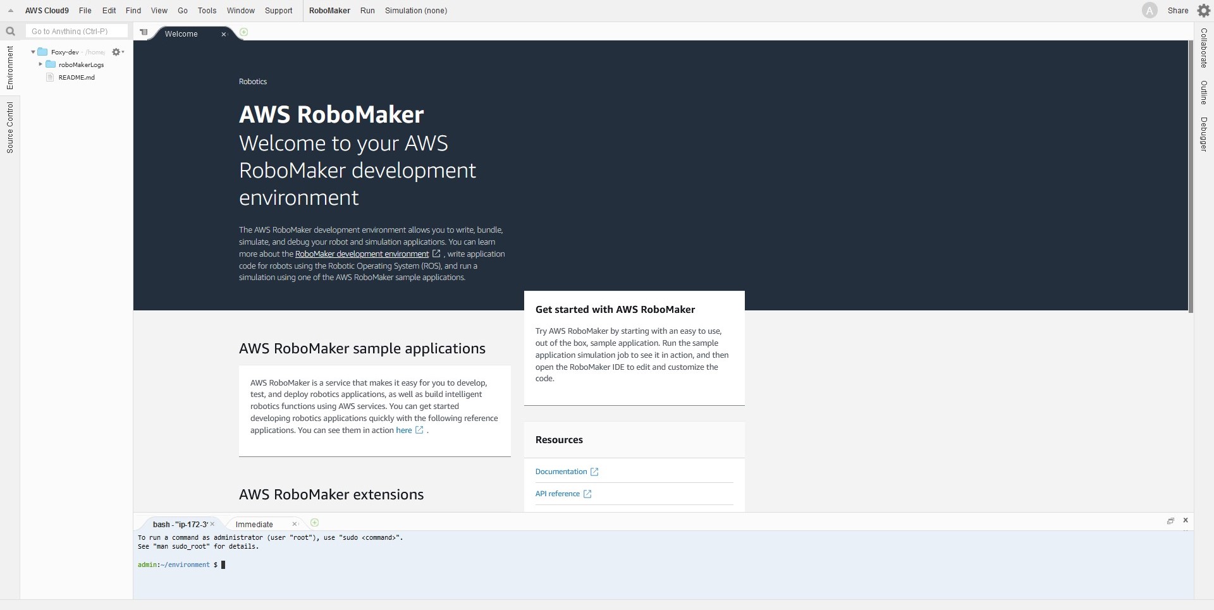Open the View menu

[159, 11]
